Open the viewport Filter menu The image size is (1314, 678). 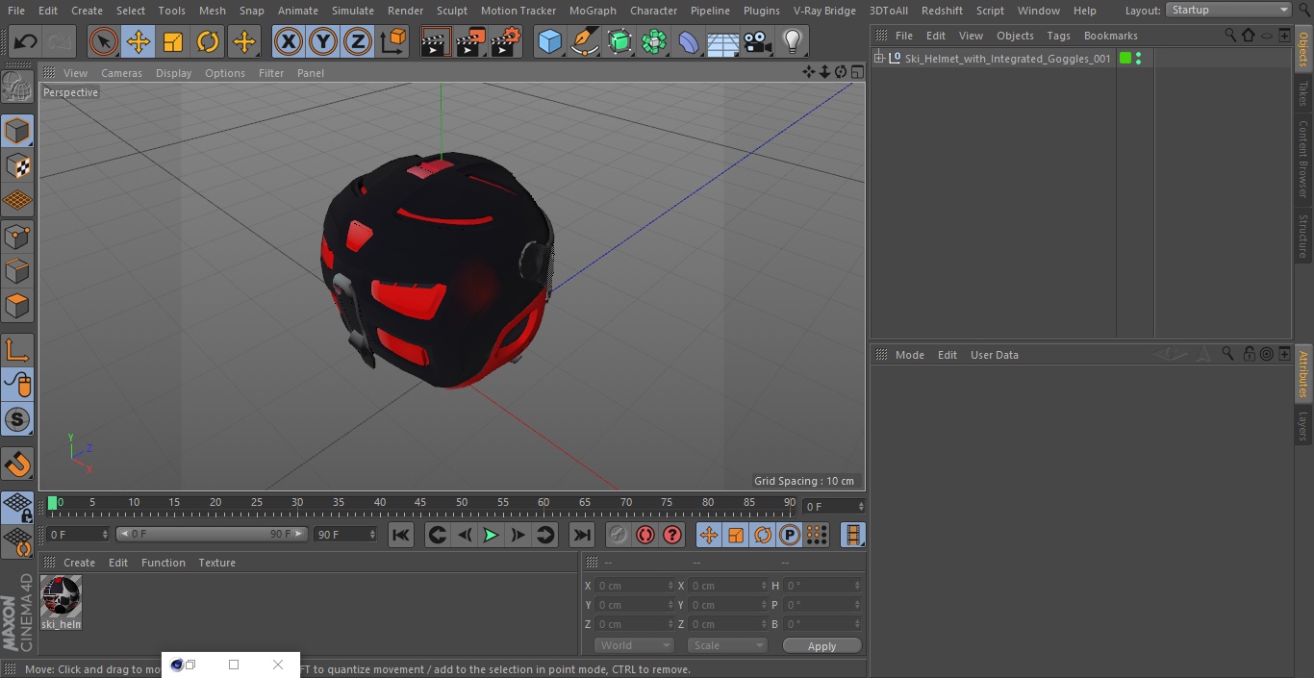tap(271, 73)
